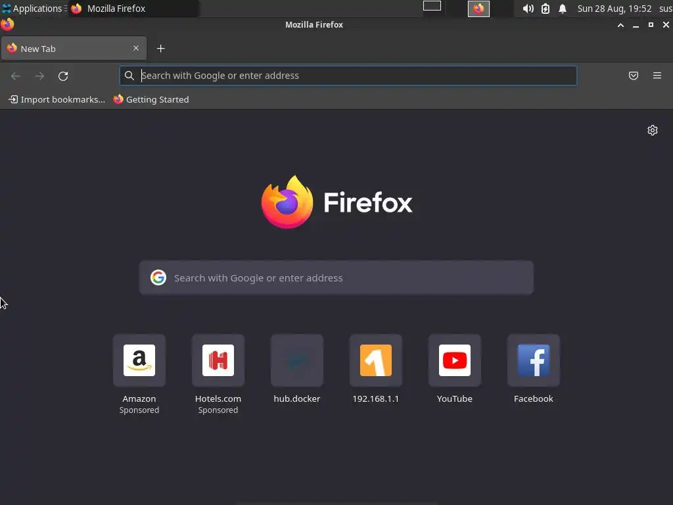Click the "hub.docker" tile label

click(297, 398)
